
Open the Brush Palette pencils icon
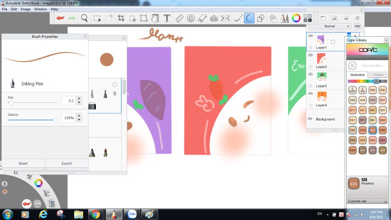coord(284,18)
